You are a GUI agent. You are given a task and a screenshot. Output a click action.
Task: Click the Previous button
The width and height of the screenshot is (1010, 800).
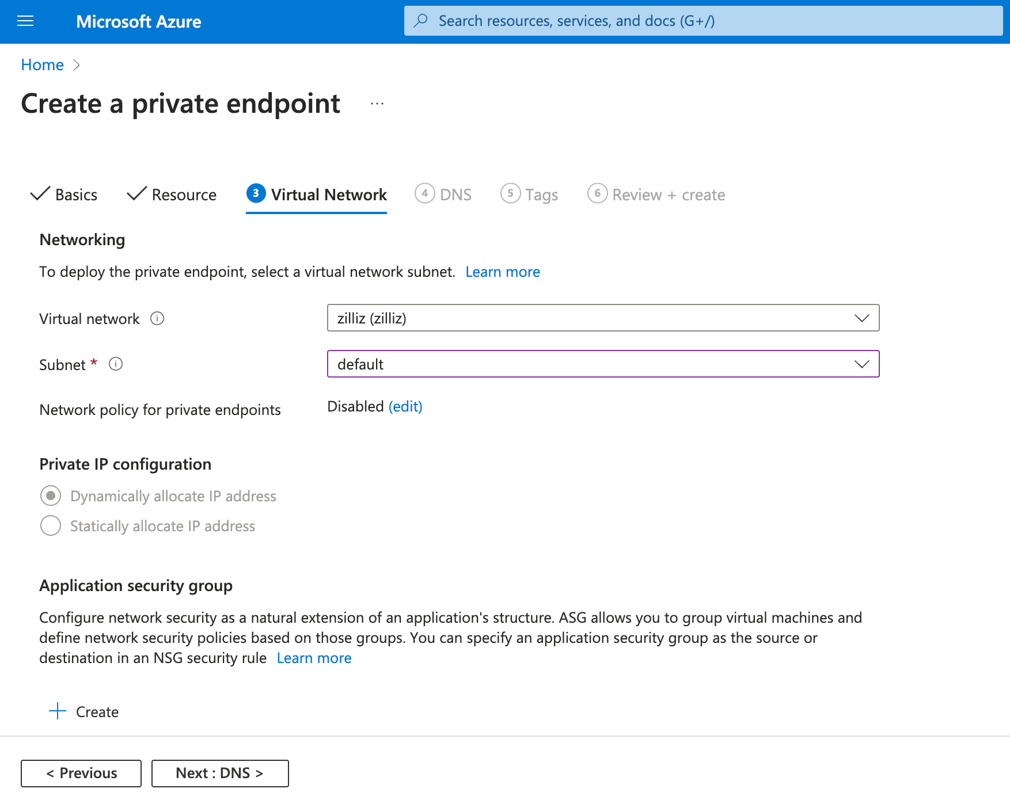(x=81, y=773)
